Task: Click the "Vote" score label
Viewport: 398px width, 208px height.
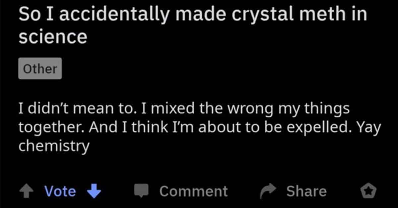Action: coord(60,191)
